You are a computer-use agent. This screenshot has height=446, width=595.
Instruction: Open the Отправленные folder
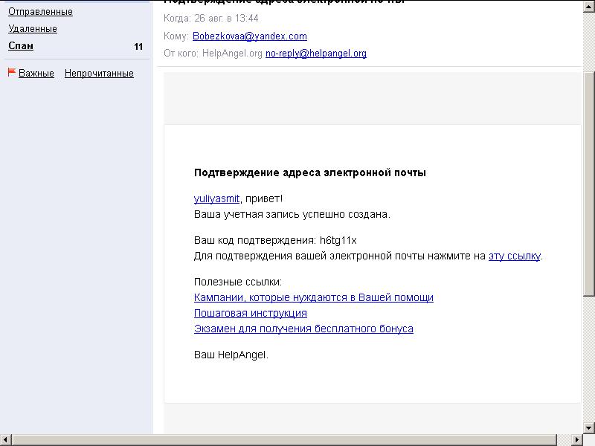[x=40, y=12]
